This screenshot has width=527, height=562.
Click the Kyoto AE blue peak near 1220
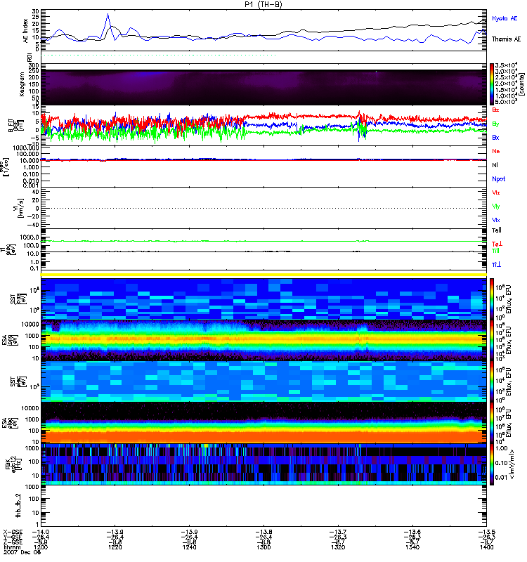pos(108,14)
